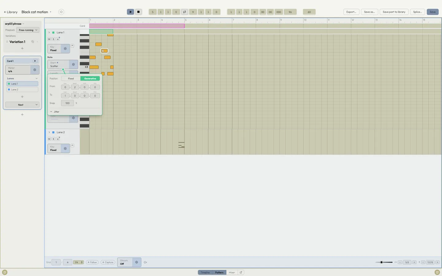Set Position mode to Fixed

click(x=71, y=79)
